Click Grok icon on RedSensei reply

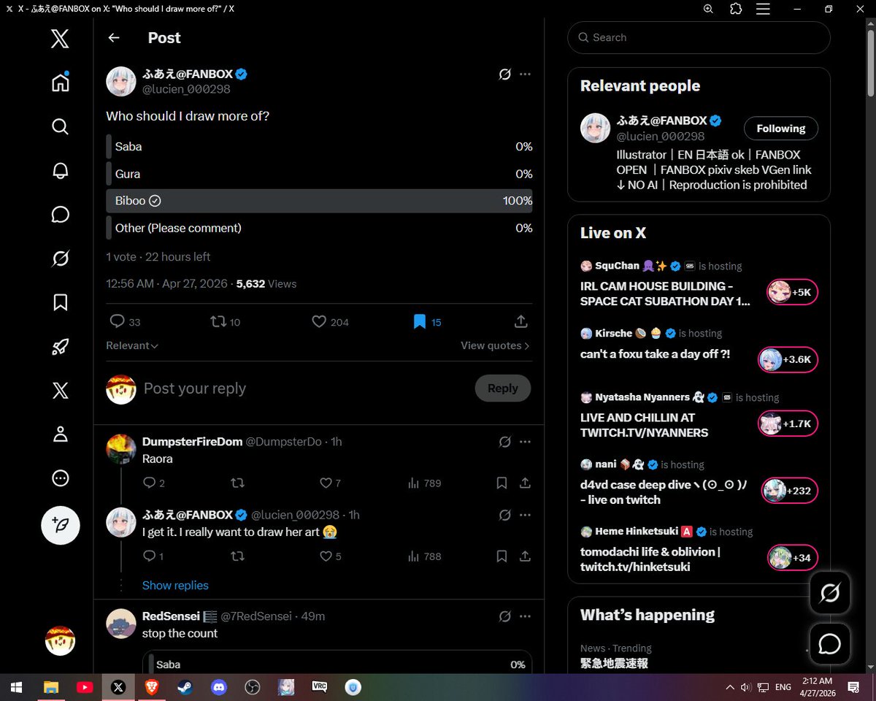coord(504,616)
